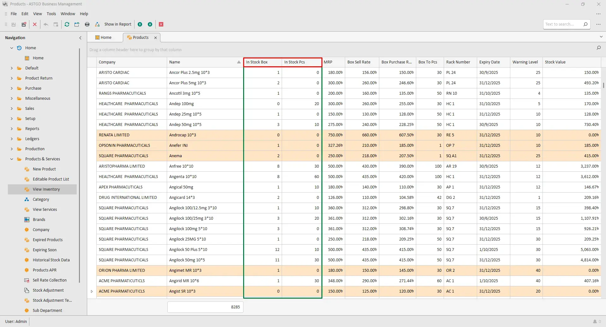Select View Inventory in navigation
606x327 pixels.
click(x=46, y=189)
